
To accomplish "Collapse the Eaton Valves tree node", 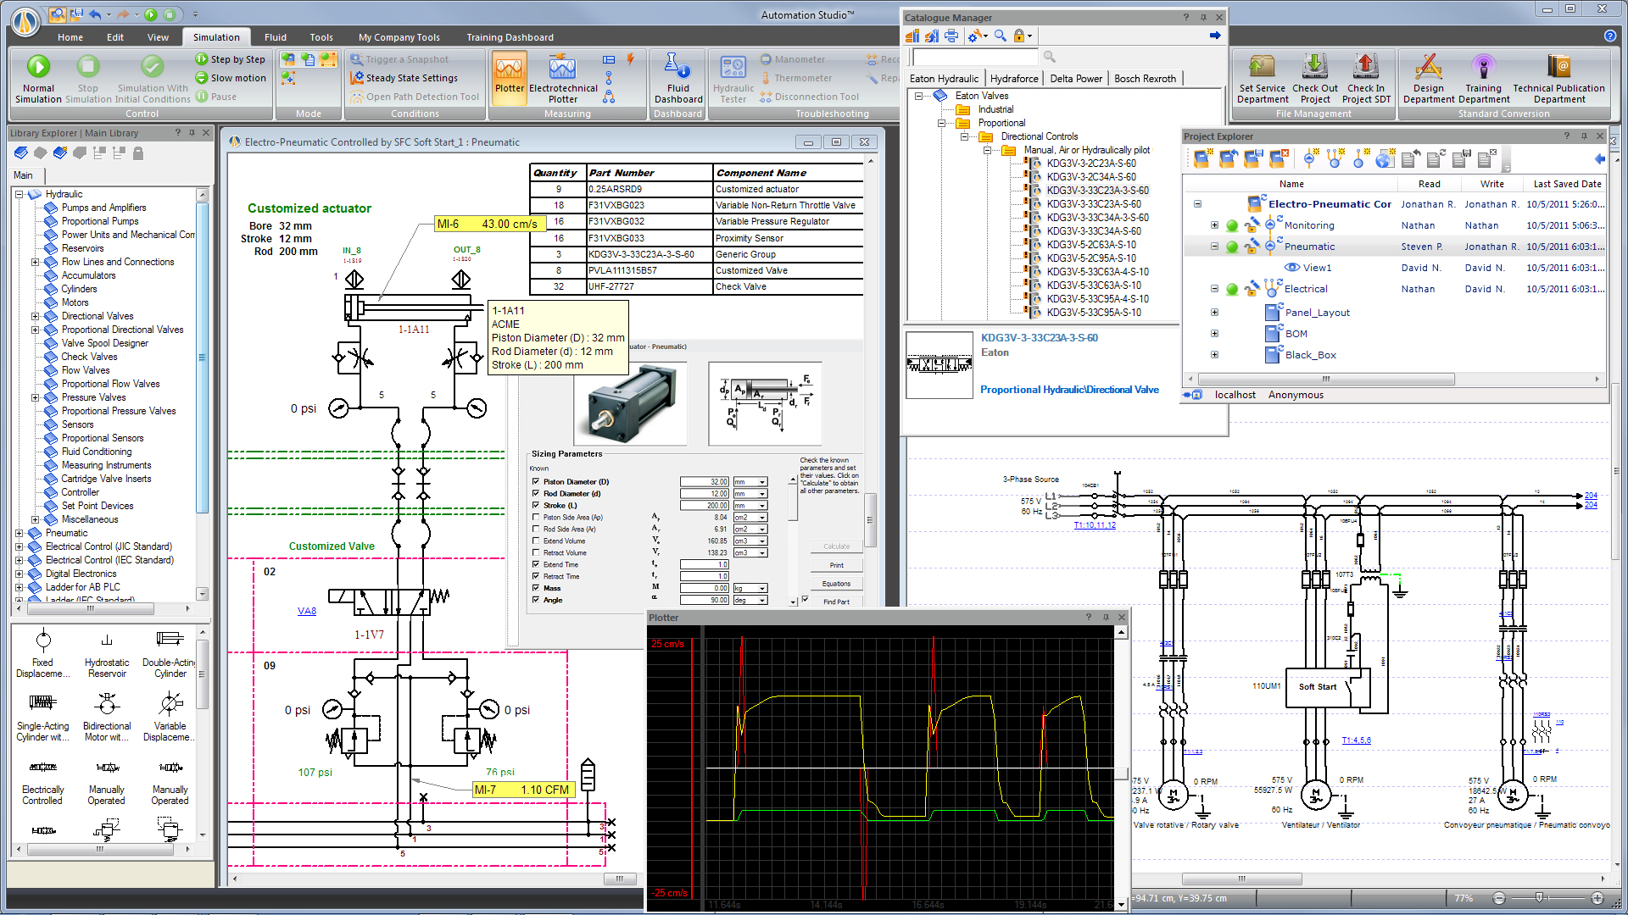I will pos(918,96).
